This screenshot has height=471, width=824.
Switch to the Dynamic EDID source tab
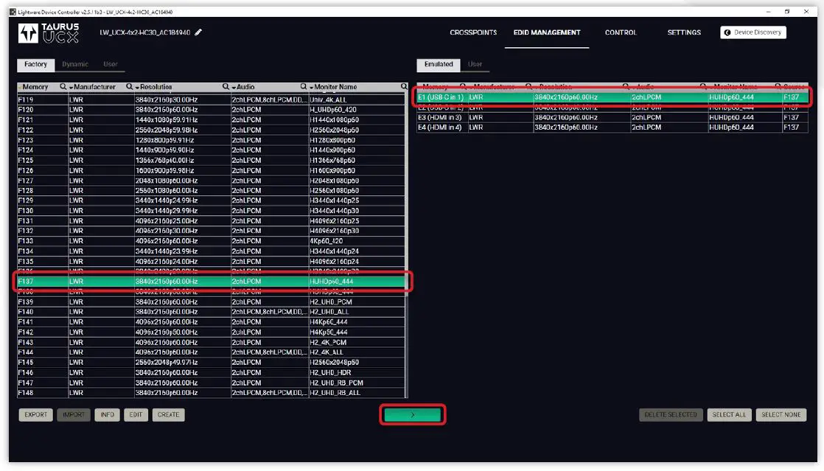[75, 64]
